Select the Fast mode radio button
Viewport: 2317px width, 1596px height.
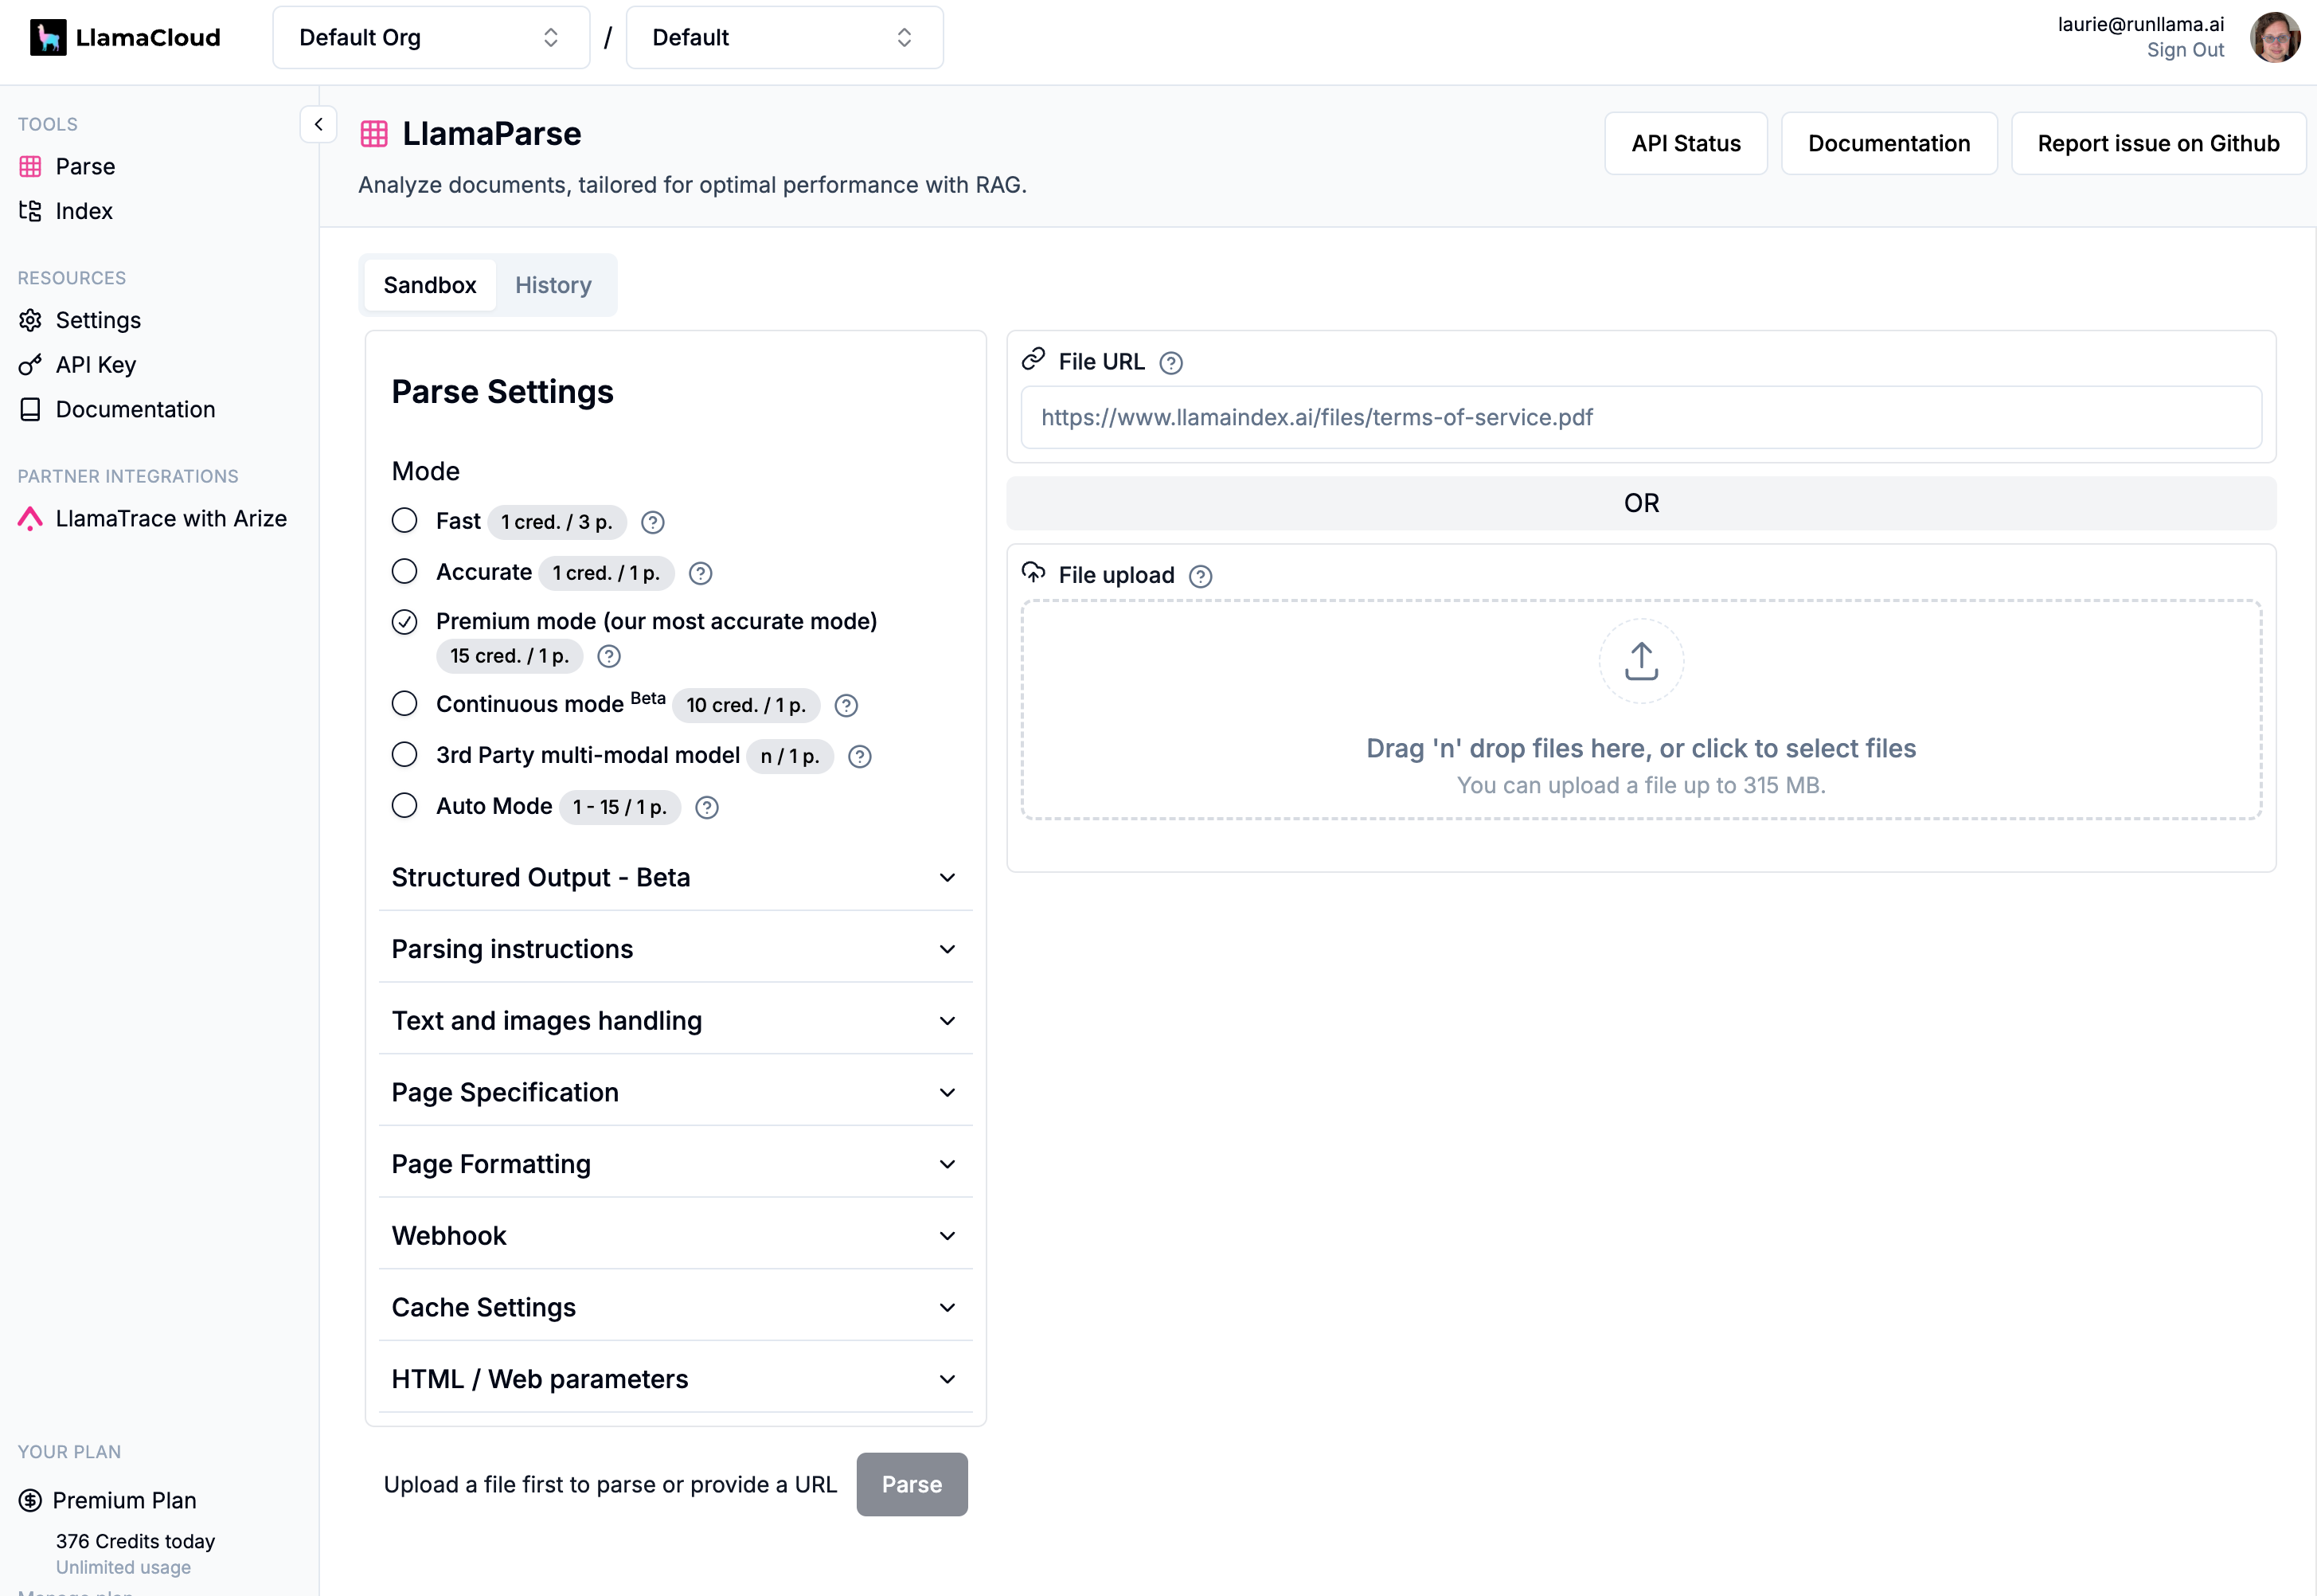(x=404, y=521)
